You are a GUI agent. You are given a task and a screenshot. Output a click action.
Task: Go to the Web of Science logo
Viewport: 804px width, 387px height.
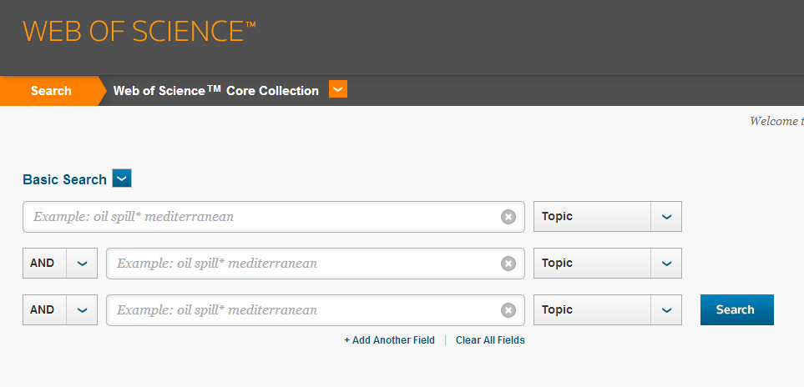tap(139, 31)
